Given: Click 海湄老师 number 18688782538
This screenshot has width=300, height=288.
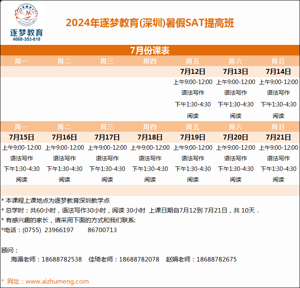Looking at the screenshot, I should pyautogui.click(x=62, y=259).
